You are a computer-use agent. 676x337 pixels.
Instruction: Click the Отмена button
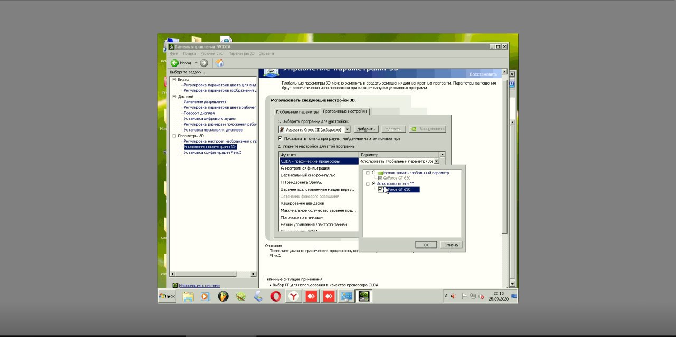point(451,245)
